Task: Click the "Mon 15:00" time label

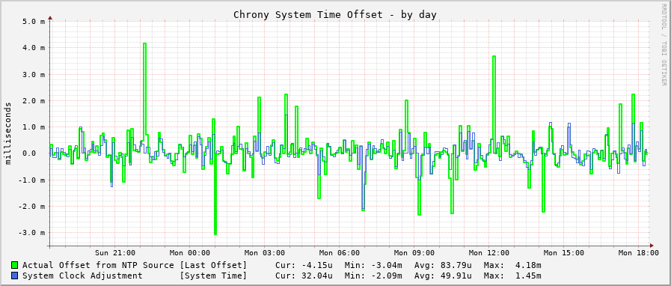Action: click(x=564, y=253)
